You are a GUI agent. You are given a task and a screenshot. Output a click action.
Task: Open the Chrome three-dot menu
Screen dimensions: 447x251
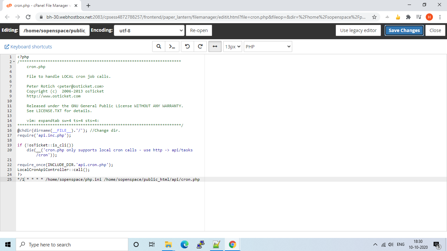(440, 17)
